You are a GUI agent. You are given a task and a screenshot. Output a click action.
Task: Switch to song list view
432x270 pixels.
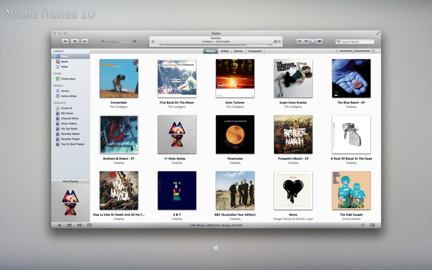300,41
